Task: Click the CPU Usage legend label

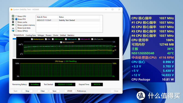Action: pyautogui.click(x=59, y=61)
